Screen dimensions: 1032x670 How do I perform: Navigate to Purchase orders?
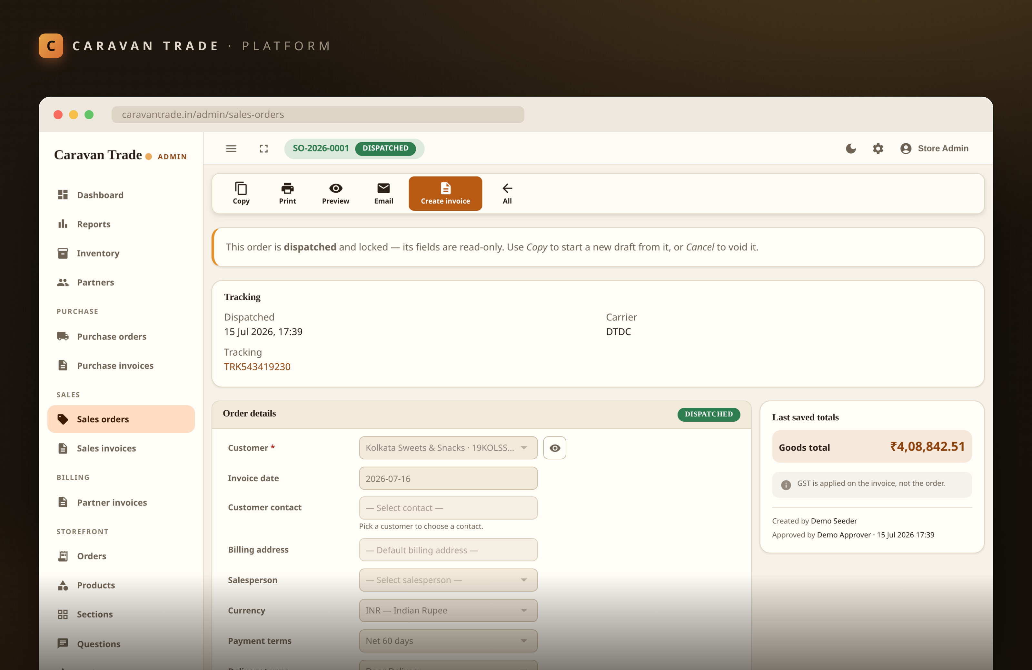click(121, 336)
